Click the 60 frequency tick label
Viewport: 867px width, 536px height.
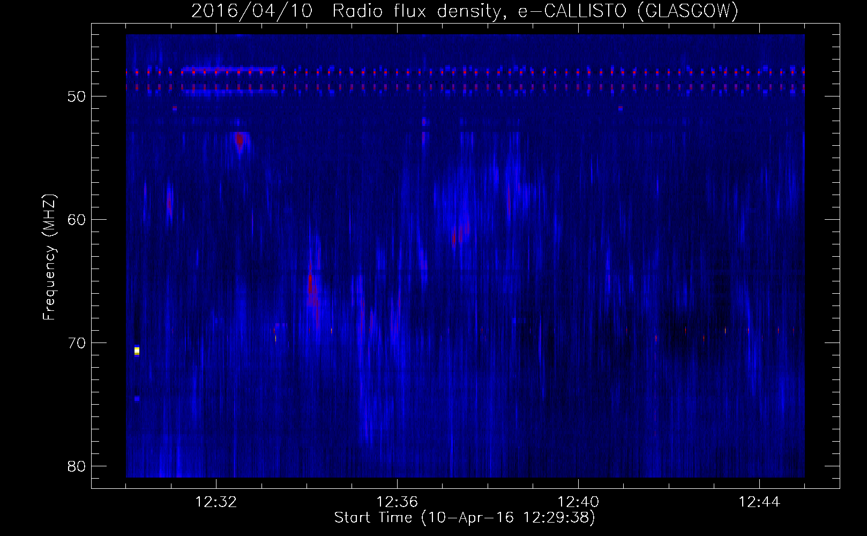click(x=77, y=220)
